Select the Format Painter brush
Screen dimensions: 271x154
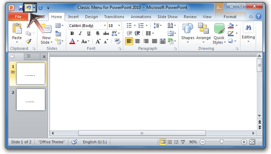[x=28, y=41]
